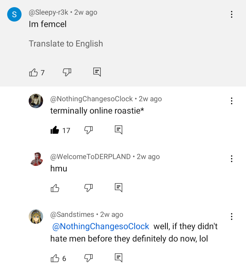This screenshot has width=246, height=273.
Task: Dislike the NothingChangesoClock reply
Action: (88, 130)
